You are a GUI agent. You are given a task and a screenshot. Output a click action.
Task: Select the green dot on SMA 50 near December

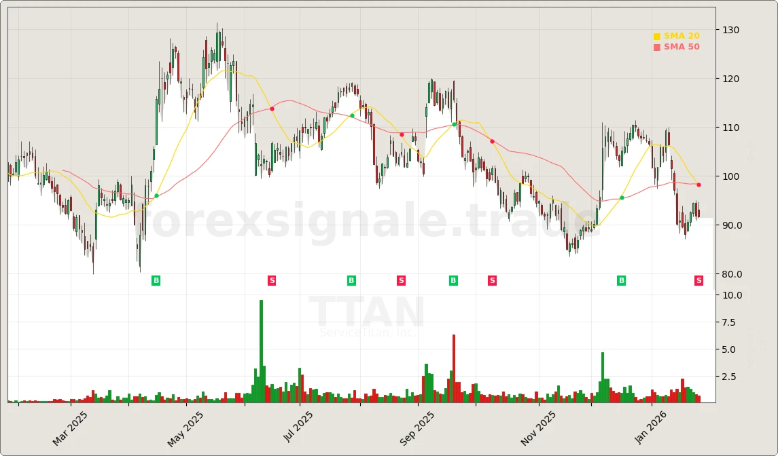point(622,199)
